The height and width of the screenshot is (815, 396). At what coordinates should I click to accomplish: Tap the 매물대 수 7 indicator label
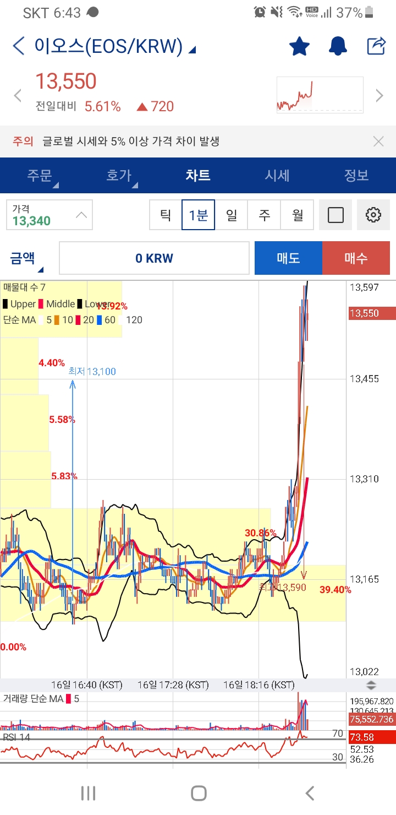pos(24,287)
